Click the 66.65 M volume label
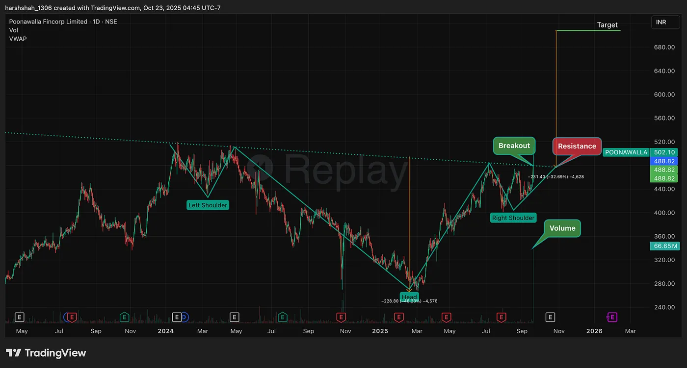Viewport: 687px width, 368px height. (664, 246)
